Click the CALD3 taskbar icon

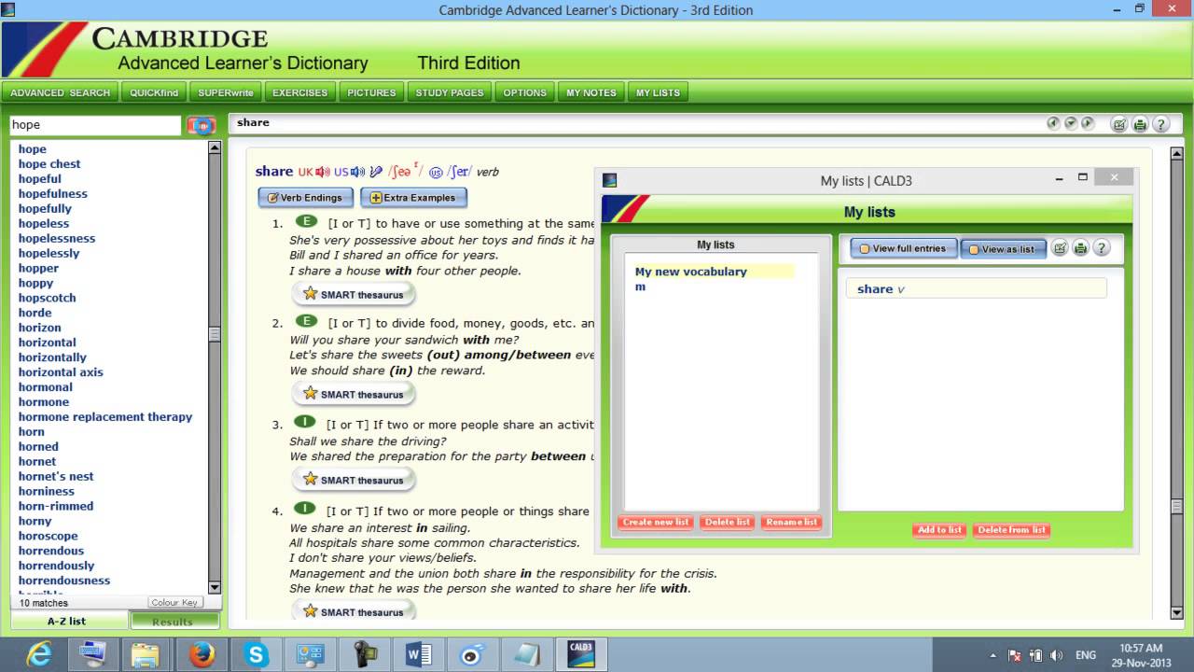(x=581, y=654)
